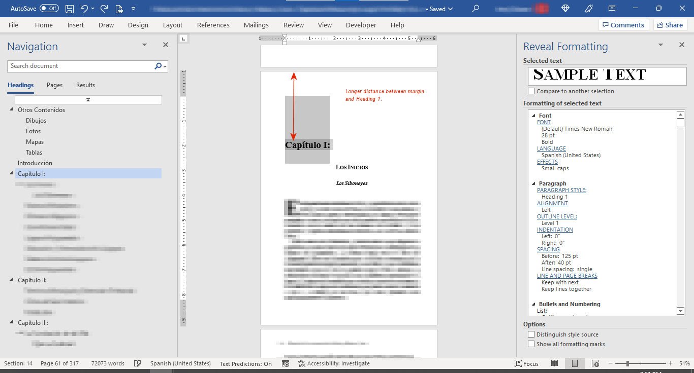Enable Show all formatting marks

click(531, 344)
